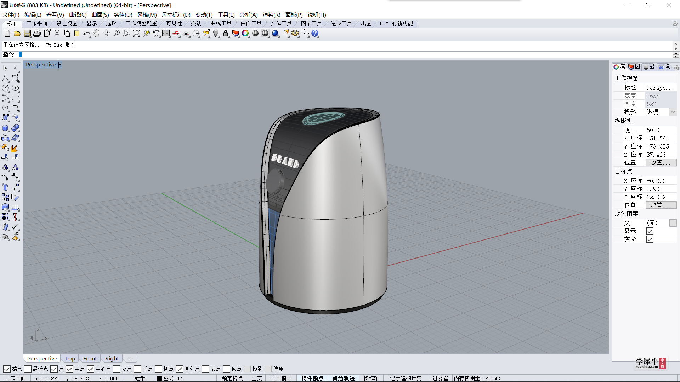Screen dimensions: 680x382
Task: Select the Circle tool in left toolbar
Action: [5, 88]
